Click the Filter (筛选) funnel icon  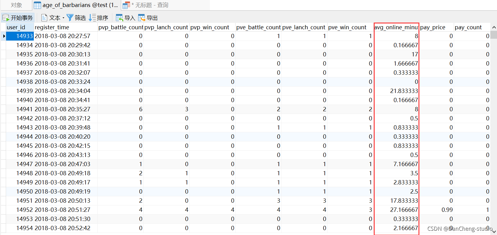[70, 18]
